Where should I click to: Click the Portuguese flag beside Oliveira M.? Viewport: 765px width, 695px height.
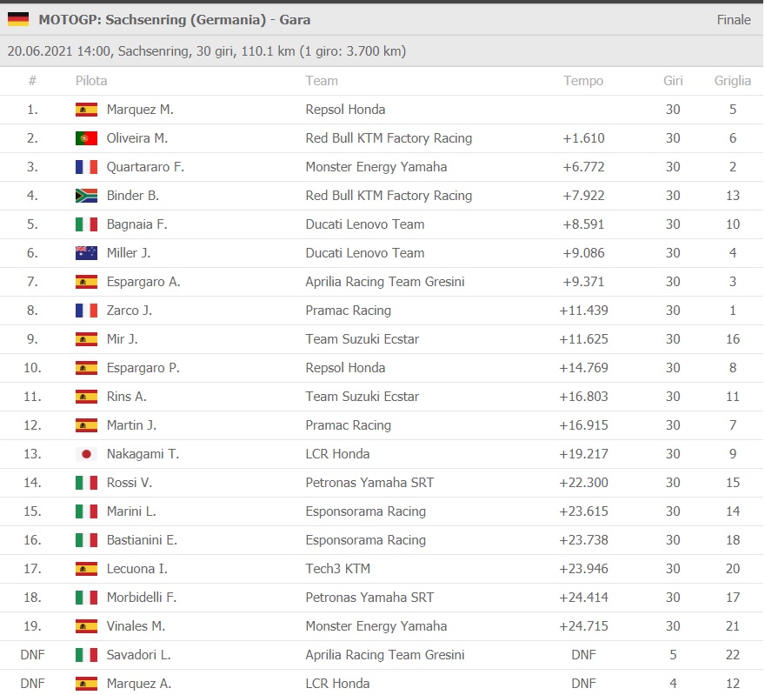pos(86,138)
